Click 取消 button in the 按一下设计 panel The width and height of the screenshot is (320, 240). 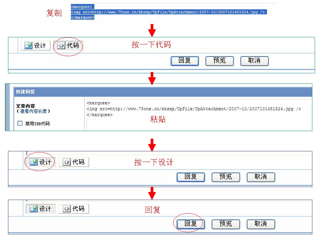coord(261,177)
